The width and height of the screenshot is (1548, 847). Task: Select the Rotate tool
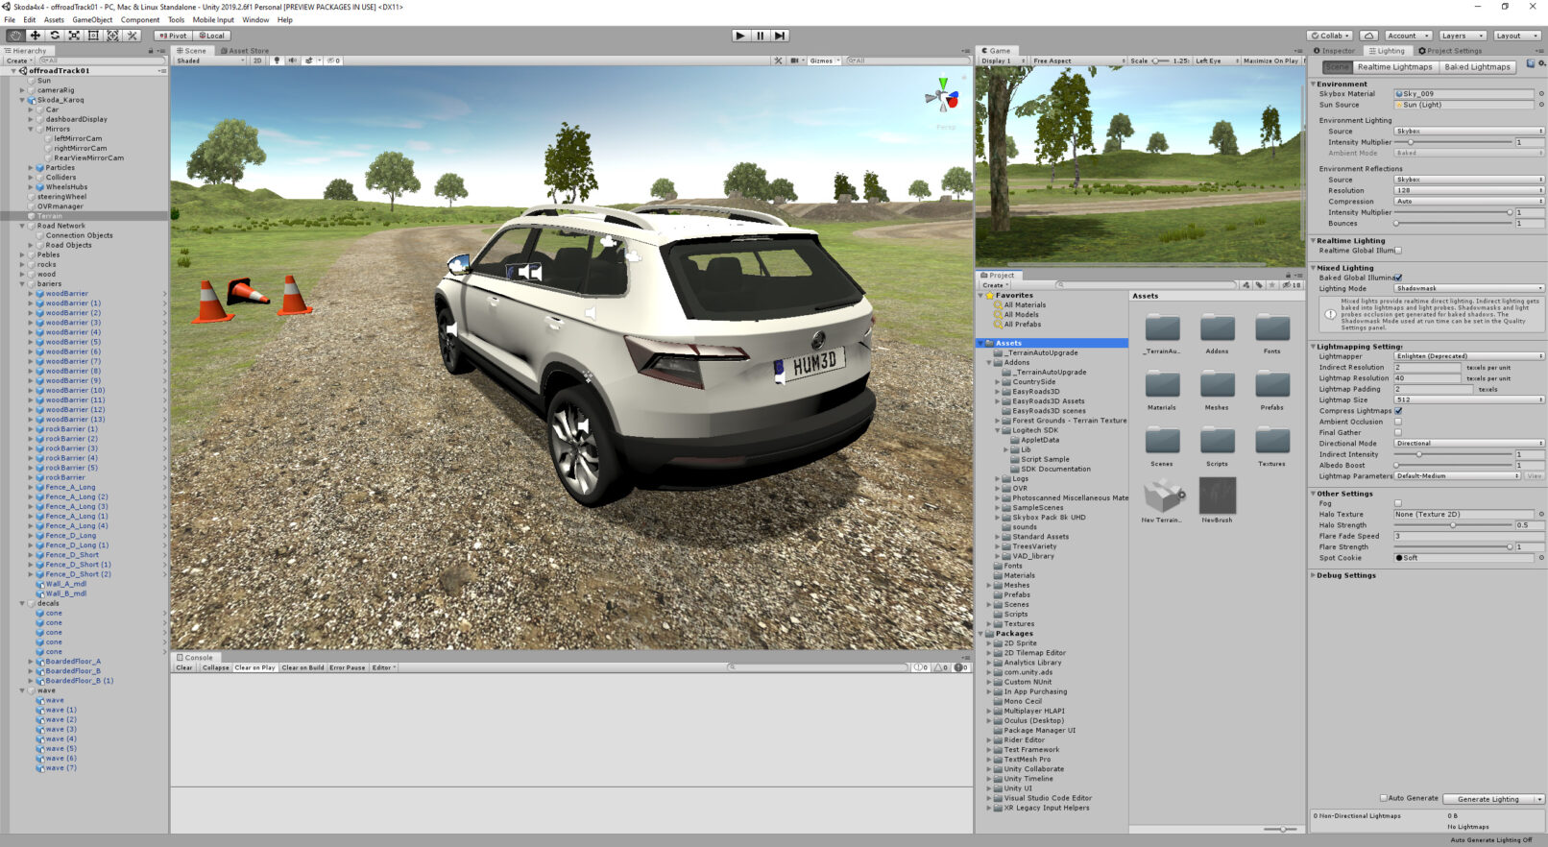(55, 36)
